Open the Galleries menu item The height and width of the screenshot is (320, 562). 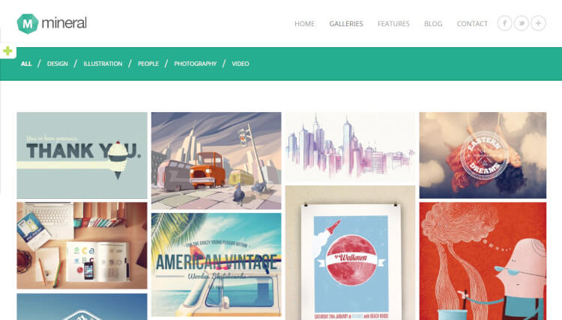coord(346,24)
